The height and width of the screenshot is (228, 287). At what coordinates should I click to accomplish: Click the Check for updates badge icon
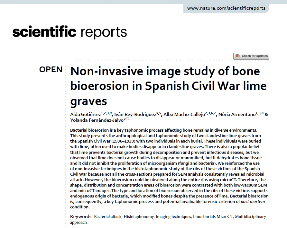coord(237,56)
